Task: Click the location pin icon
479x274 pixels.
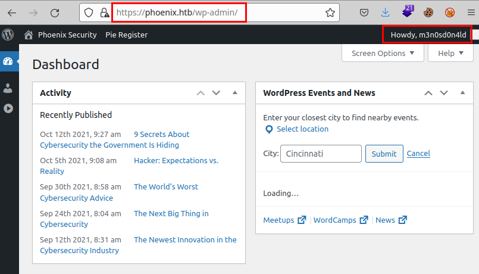Action: (269, 129)
